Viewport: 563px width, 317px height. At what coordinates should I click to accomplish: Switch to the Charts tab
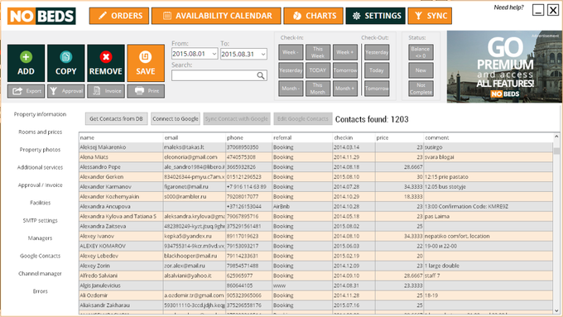(314, 16)
